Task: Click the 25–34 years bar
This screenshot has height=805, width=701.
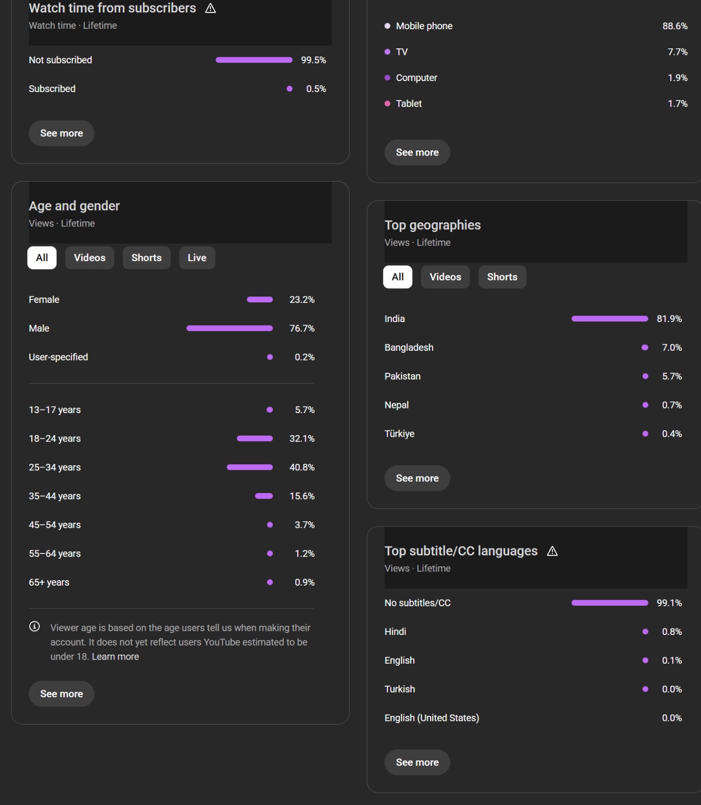Action: tap(250, 467)
